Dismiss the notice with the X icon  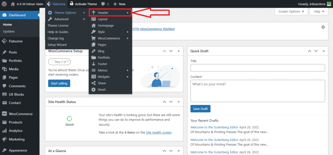[x=323, y=27]
